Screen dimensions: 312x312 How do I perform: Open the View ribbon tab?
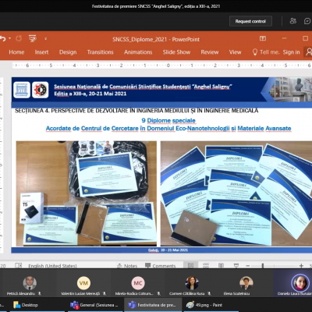(235, 52)
